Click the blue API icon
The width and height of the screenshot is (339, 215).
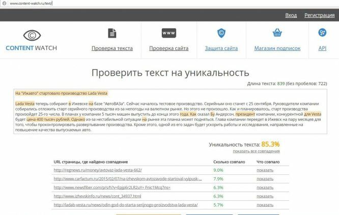(x=322, y=33)
